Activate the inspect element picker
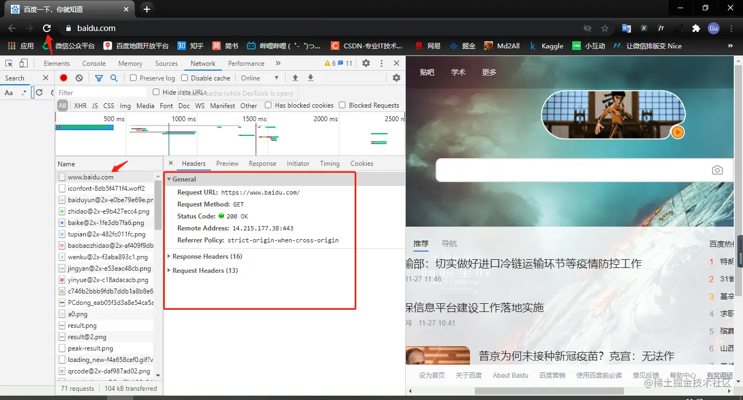This screenshot has width=743, height=400. click(x=9, y=64)
